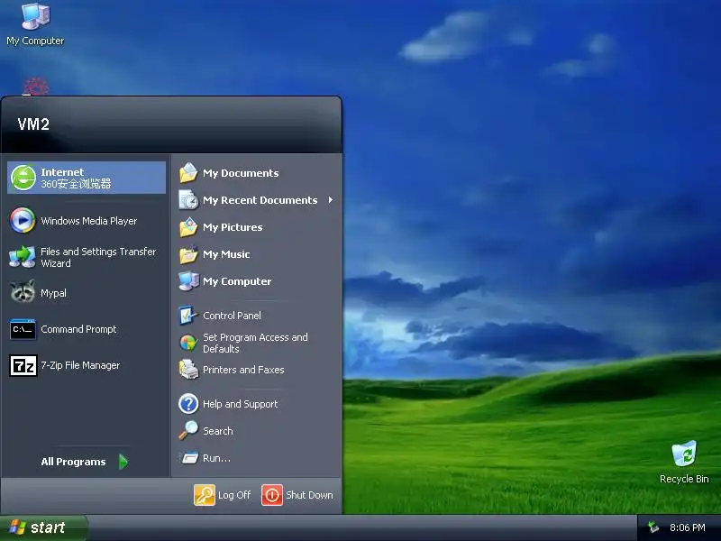Open the 360 browser Internet icon
This screenshot has height=541, width=721.
[23, 178]
